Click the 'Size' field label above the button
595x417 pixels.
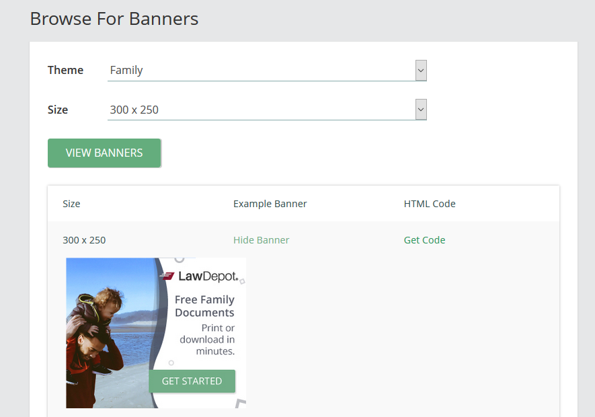(x=58, y=110)
